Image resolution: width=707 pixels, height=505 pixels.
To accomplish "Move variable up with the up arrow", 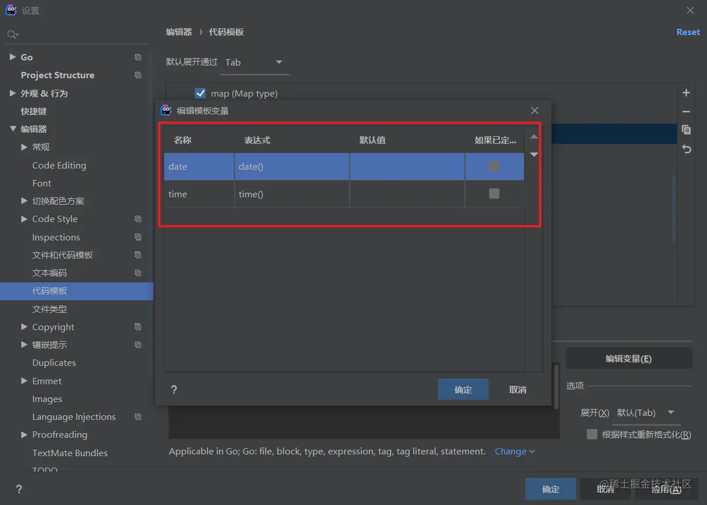I will 534,137.
